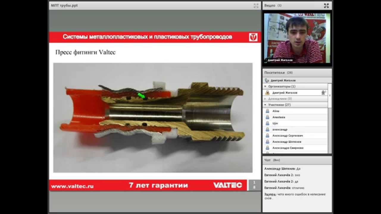
Task: Click the МПТ трубы.ppt title tab
Action: 64,5
